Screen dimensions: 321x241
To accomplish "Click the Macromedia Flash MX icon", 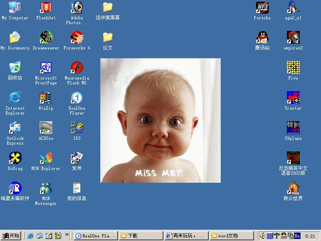I will [x=77, y=68].
